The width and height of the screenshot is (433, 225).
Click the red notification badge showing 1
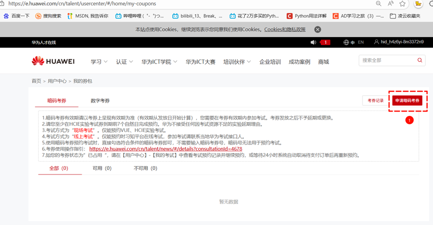325,42
